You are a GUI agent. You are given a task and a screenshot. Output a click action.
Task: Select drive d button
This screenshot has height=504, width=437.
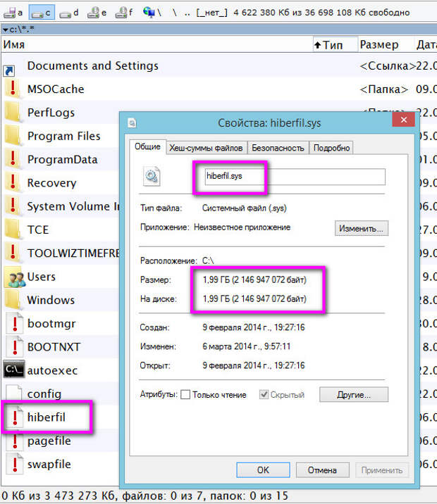point(68,12)
